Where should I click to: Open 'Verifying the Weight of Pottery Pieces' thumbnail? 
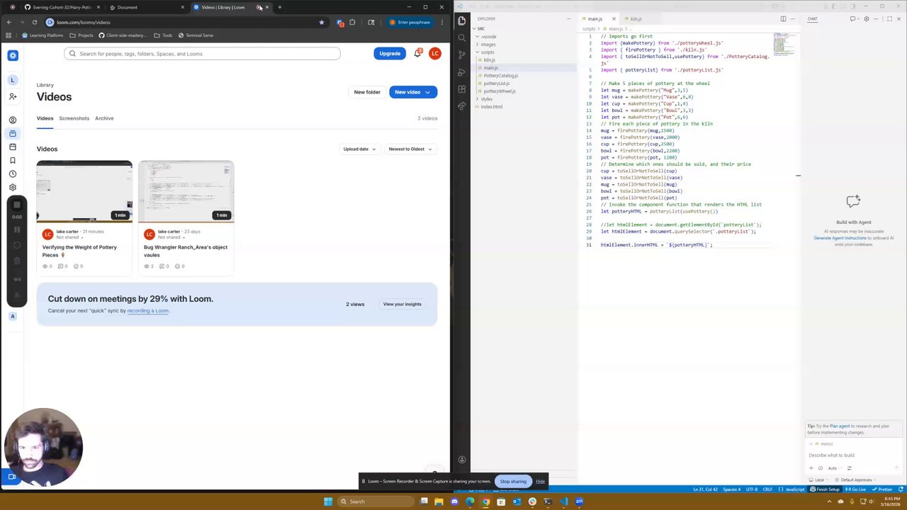tap(84, 191)
